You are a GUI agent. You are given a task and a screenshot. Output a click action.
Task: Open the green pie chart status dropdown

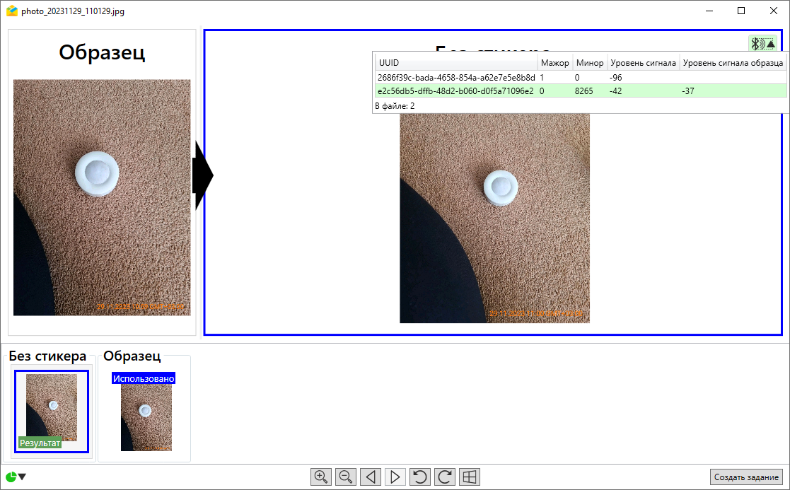16,477
